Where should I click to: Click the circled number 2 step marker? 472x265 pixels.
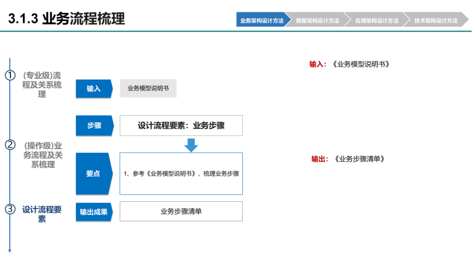tap(10, 145)
